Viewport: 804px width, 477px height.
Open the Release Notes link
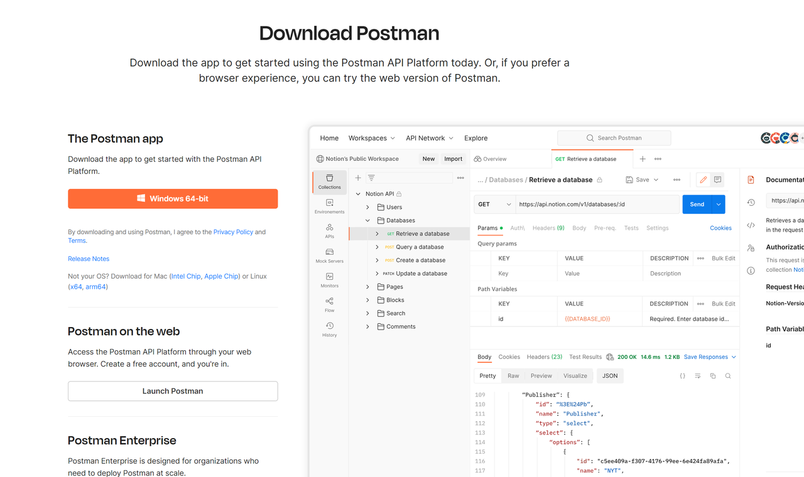click(x=89, y=259)
